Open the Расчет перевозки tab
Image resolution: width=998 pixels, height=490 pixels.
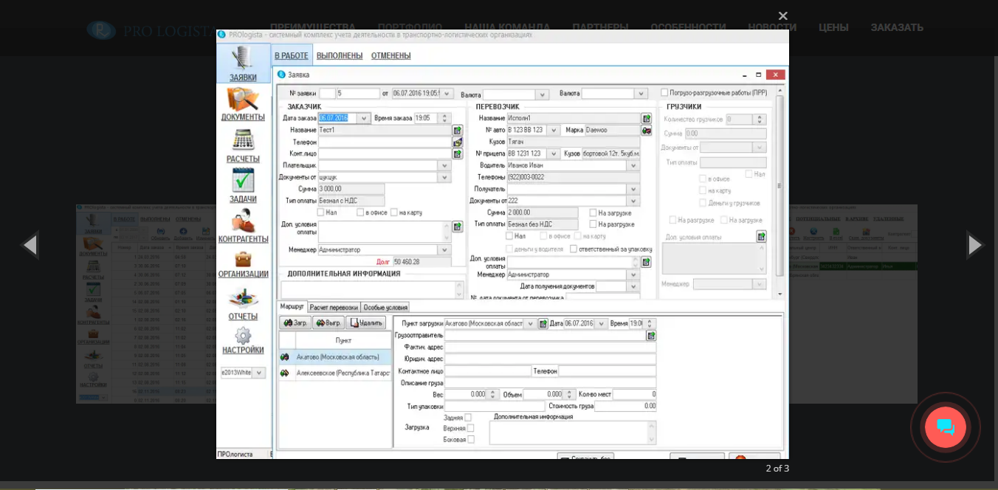334,307
